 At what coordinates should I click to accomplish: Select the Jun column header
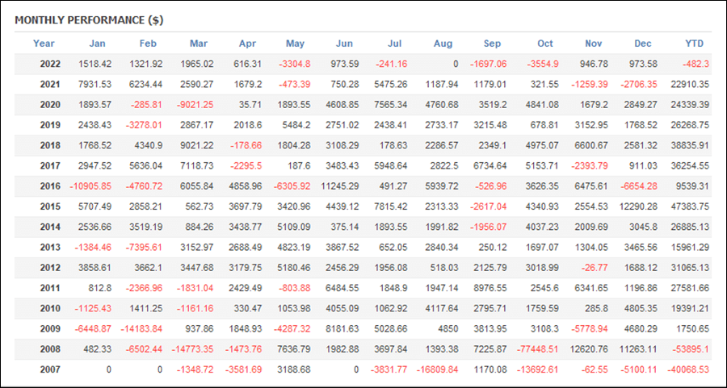pyautogui.click(x=344, y=44)
